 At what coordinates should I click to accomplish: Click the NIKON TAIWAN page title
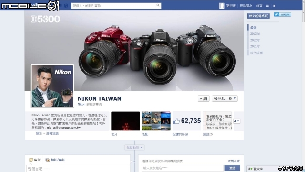coord(100,99)
